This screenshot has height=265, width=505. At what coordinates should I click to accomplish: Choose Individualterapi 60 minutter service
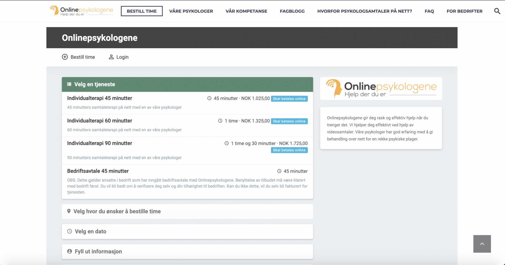[187, 125]
